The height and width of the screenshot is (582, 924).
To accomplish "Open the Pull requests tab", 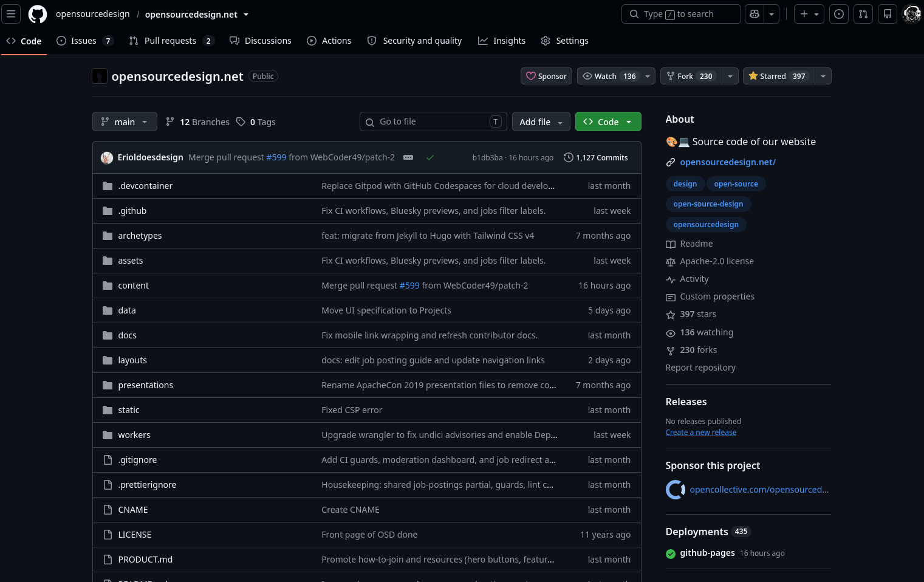I will point(171,41).
